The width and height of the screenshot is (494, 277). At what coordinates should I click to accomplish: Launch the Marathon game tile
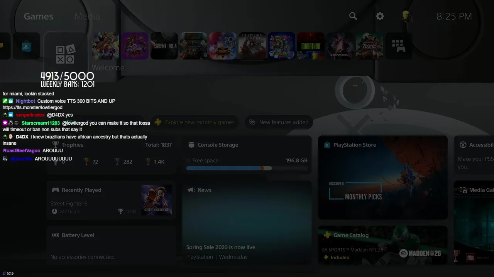click(x=311, y=46)
